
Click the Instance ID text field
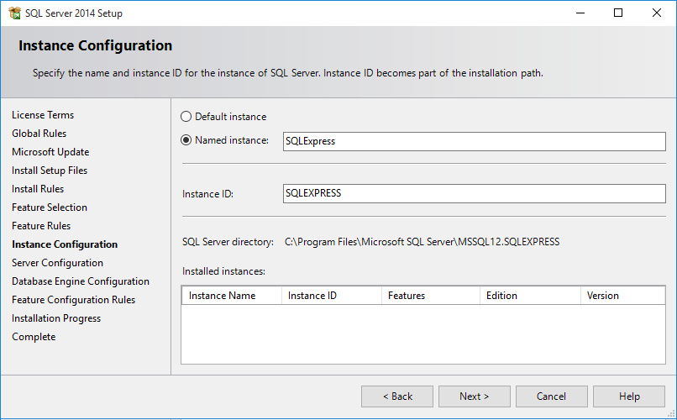[474, 193]
